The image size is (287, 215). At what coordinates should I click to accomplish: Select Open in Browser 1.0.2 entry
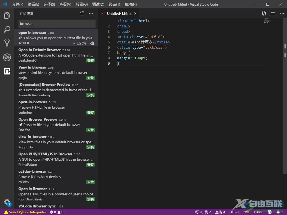(56, 194)
